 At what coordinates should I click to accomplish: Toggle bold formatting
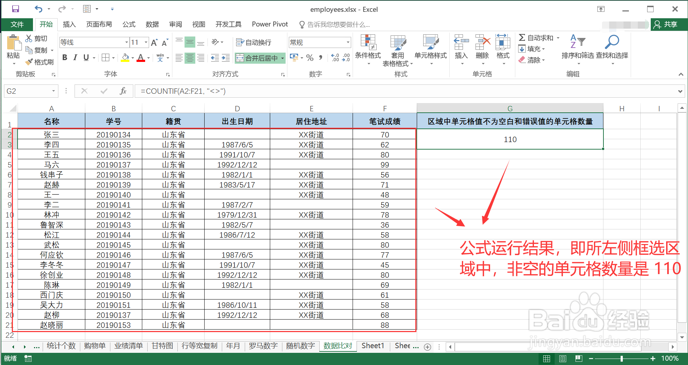pyautogui.click(x=64, y=57)
